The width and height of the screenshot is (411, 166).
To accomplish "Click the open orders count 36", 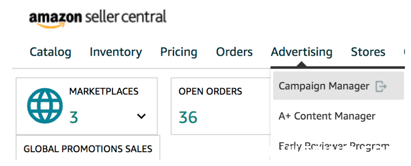I will 188,117.
